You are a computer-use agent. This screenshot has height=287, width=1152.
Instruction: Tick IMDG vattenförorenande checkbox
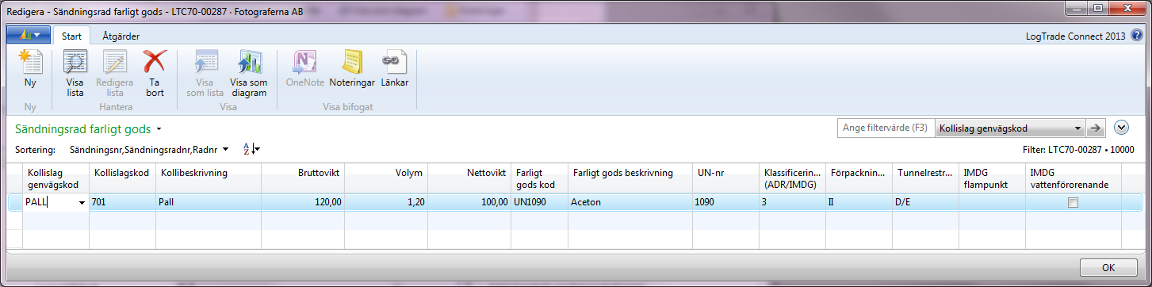point(1073,203)
